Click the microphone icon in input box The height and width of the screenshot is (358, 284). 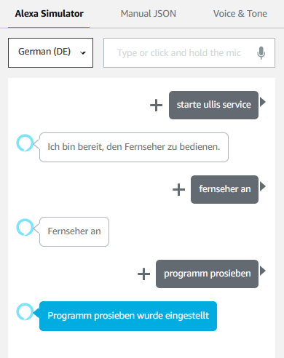point(261,52)
